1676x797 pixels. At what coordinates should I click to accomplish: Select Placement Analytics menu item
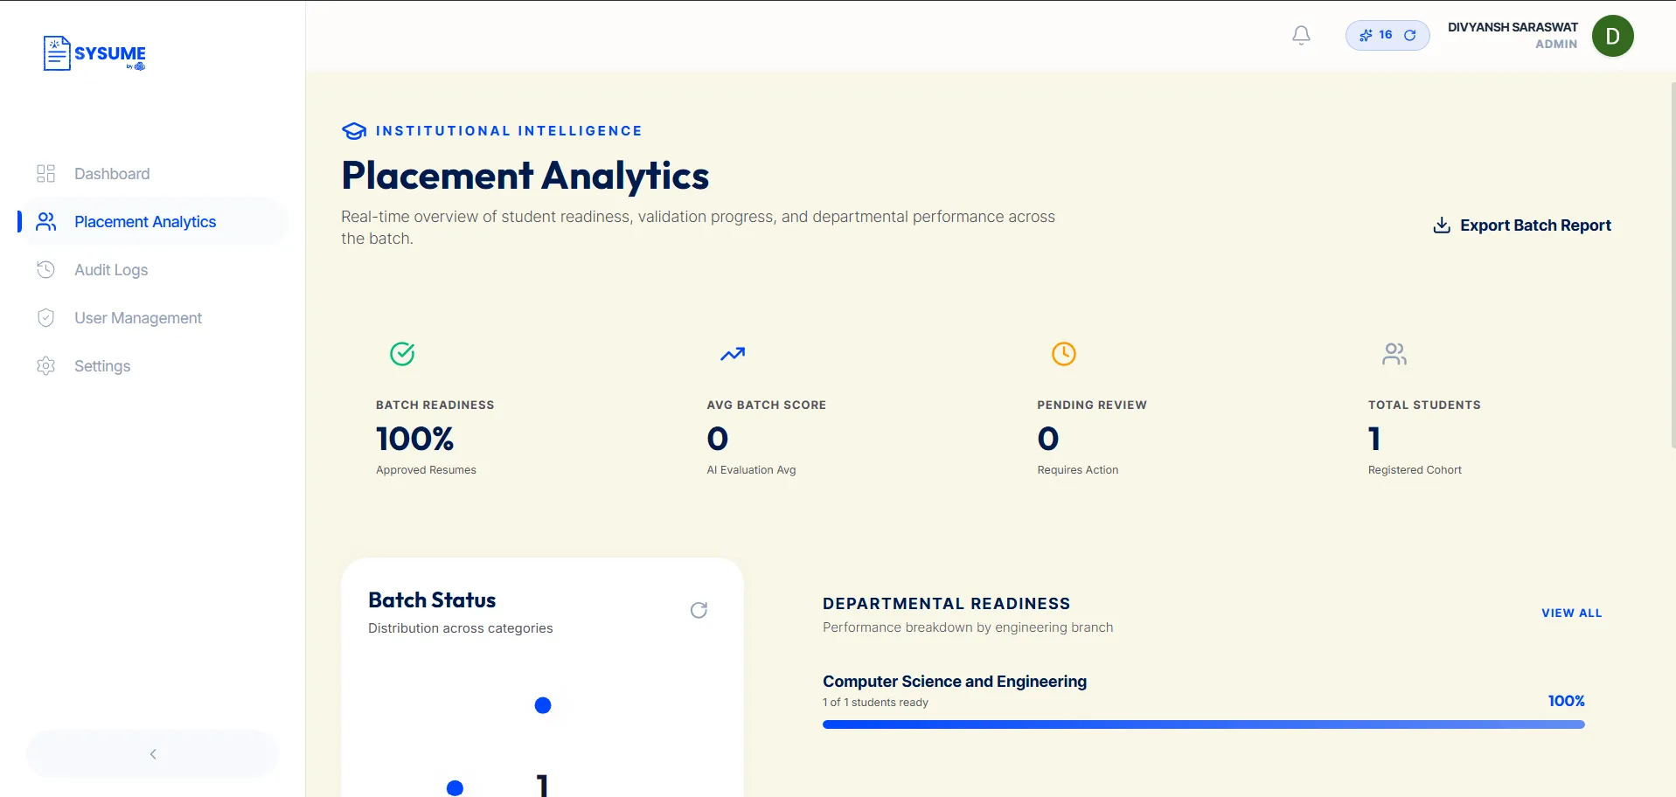(145, 221)
